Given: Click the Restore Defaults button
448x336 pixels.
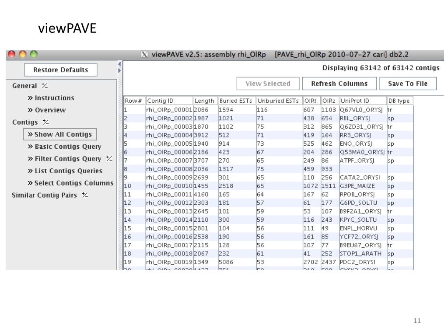Looking at the screenshot, I should click(60, 70).
